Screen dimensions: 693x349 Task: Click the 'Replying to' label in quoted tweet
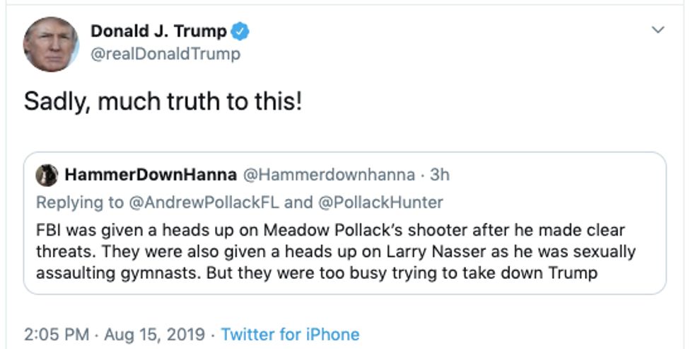(79, 202)
